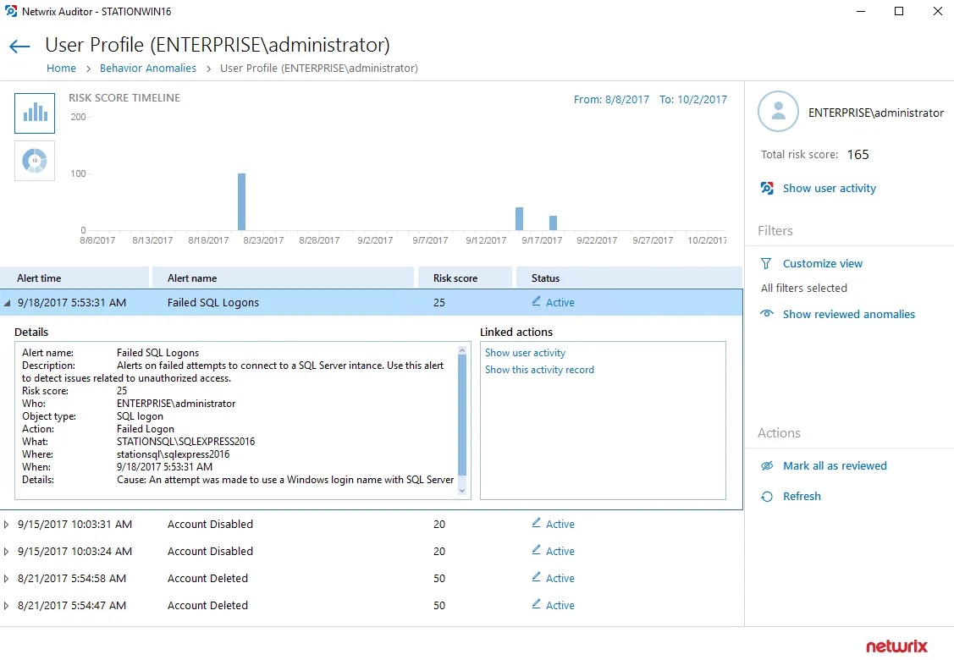Screen dimensions: 954x660
Task: Click edit pencil on 8/21/2017 5:54:47 AM row
Action: click(536, 604)
